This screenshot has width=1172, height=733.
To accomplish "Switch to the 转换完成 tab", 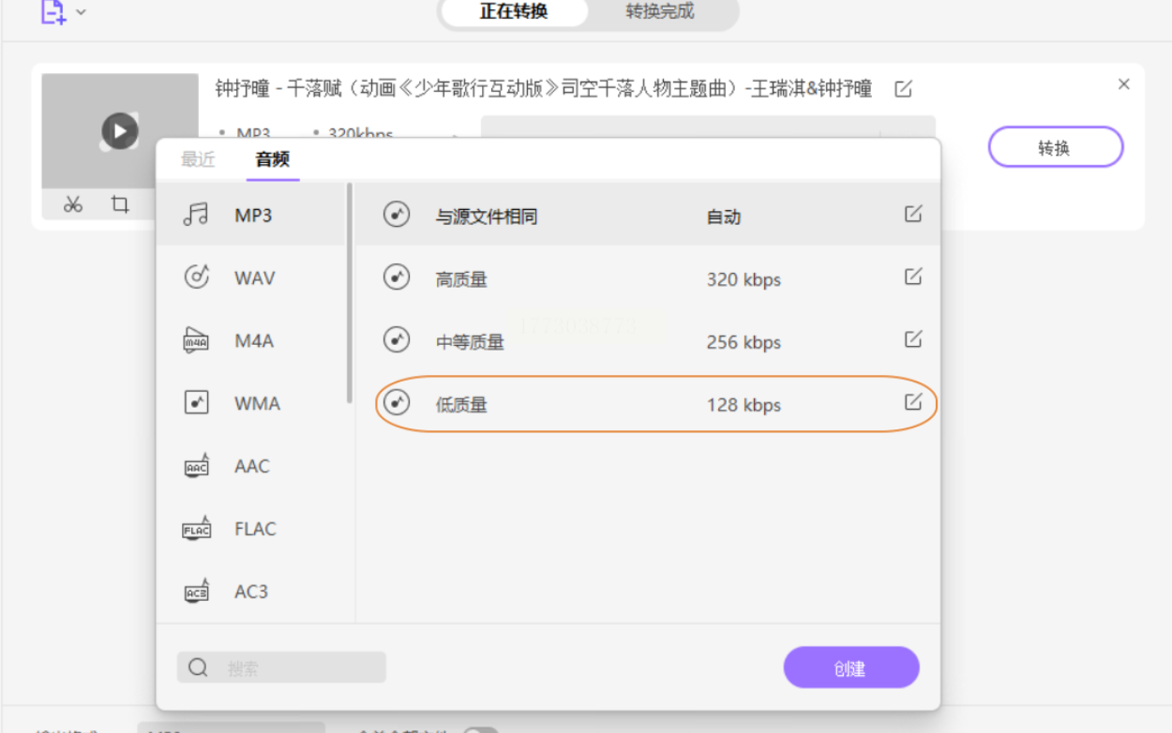I will [660, 12].
